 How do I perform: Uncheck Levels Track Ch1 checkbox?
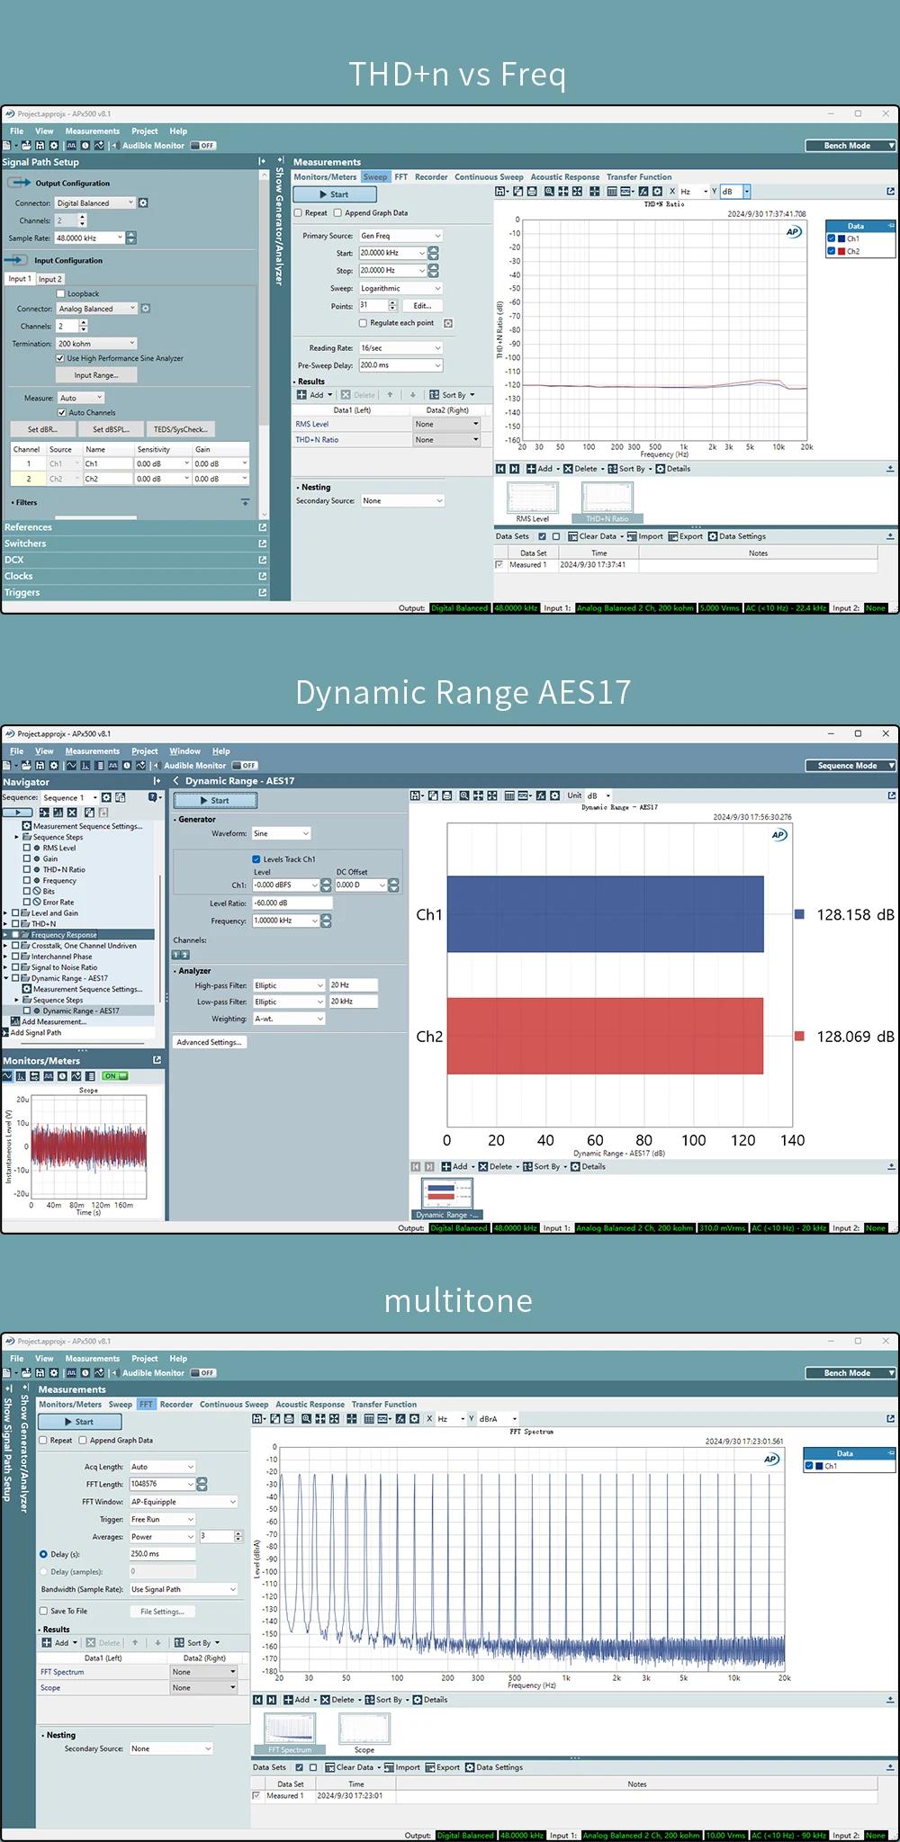pos(256,859)
